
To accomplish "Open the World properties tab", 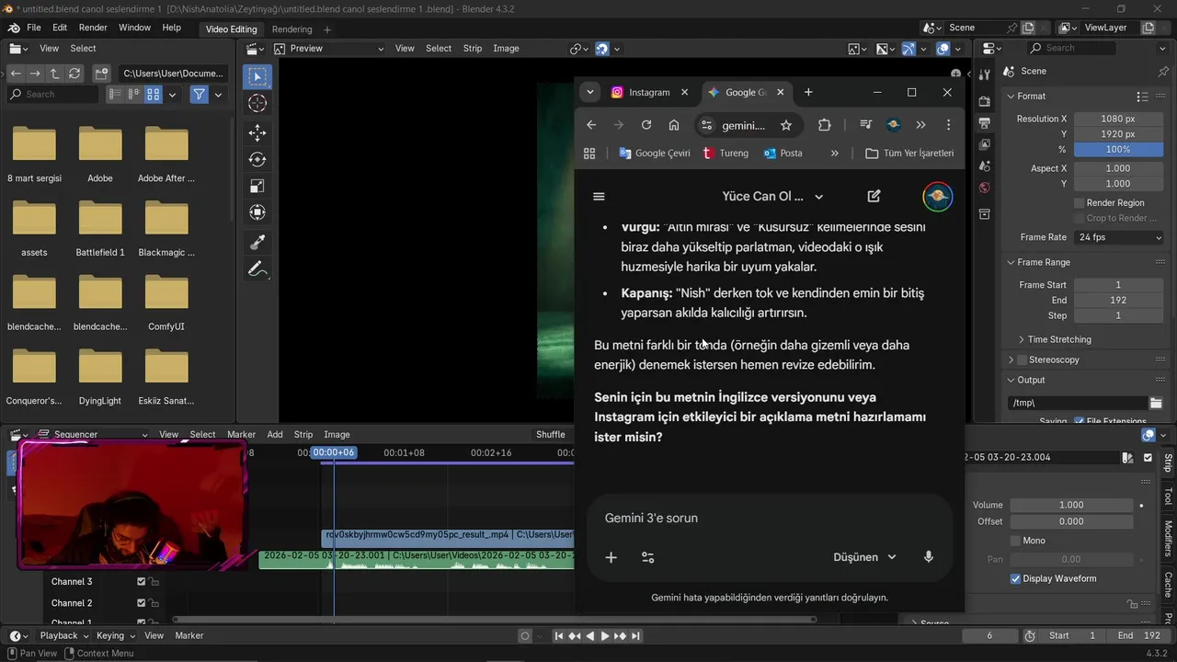I will click(x=984, y=188).
